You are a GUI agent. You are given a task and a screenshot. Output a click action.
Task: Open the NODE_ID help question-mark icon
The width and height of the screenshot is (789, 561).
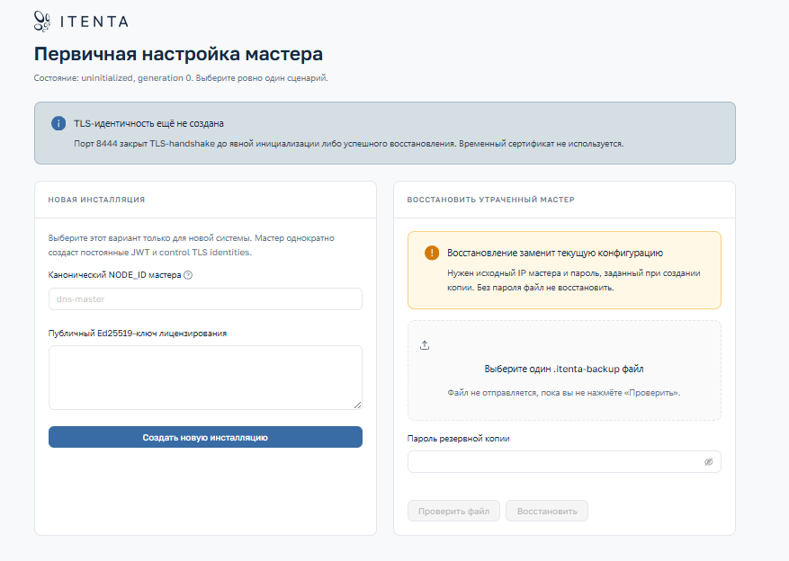[188, 275]
